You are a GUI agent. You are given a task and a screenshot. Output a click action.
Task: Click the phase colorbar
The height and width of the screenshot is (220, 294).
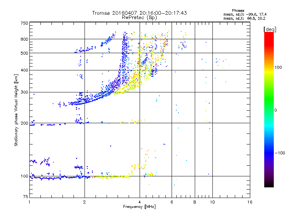coord(269,109)
